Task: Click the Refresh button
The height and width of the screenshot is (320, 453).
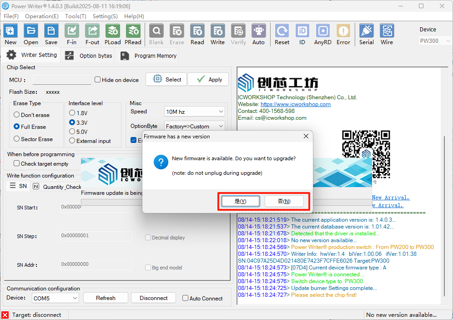Action: pos(106,298)
